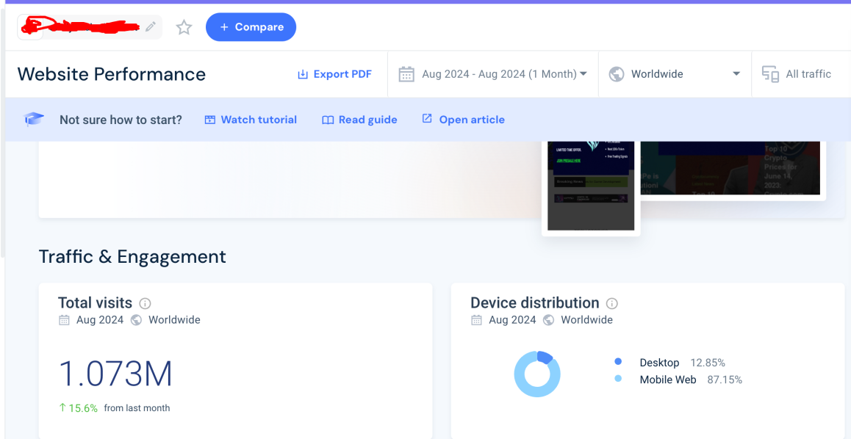This screenshot has width=851, height=439.
Task: Open the Worldwide country dropdown
Action: pos(675,74)
